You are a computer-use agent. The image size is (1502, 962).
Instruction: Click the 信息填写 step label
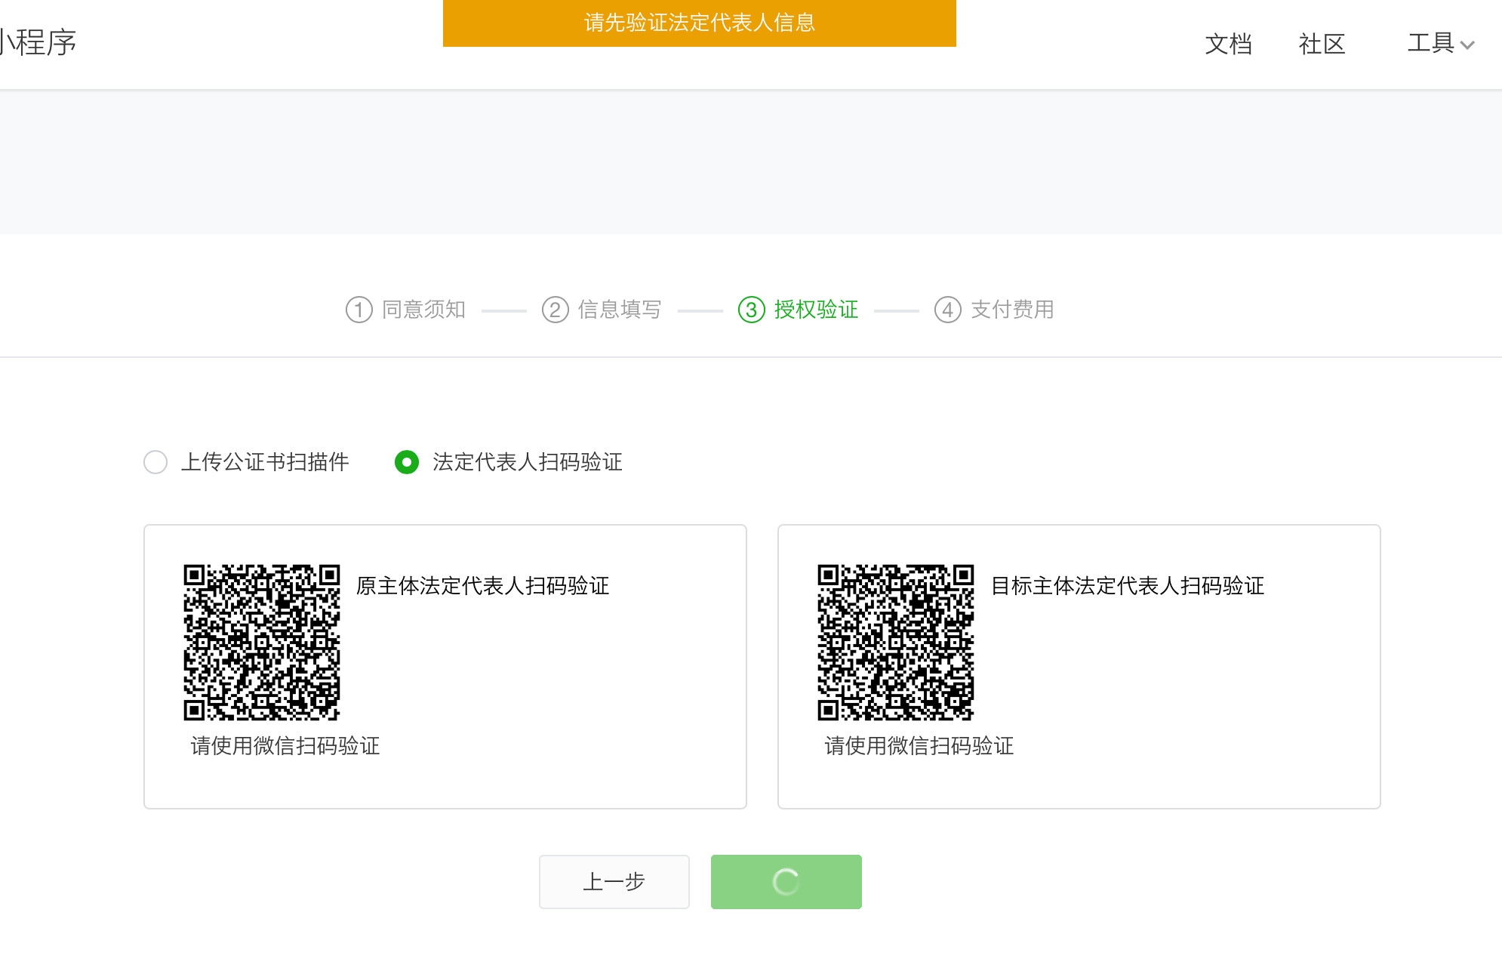(620, 310)
